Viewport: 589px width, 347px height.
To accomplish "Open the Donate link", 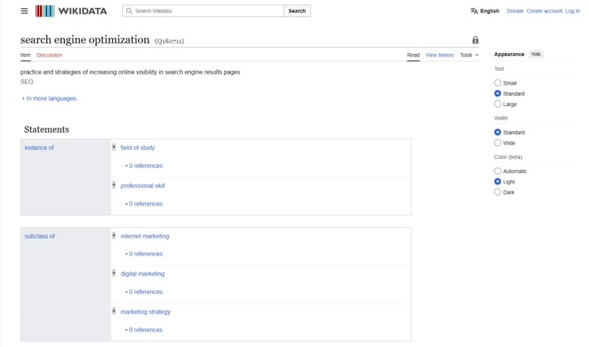I will coord(515,11).
